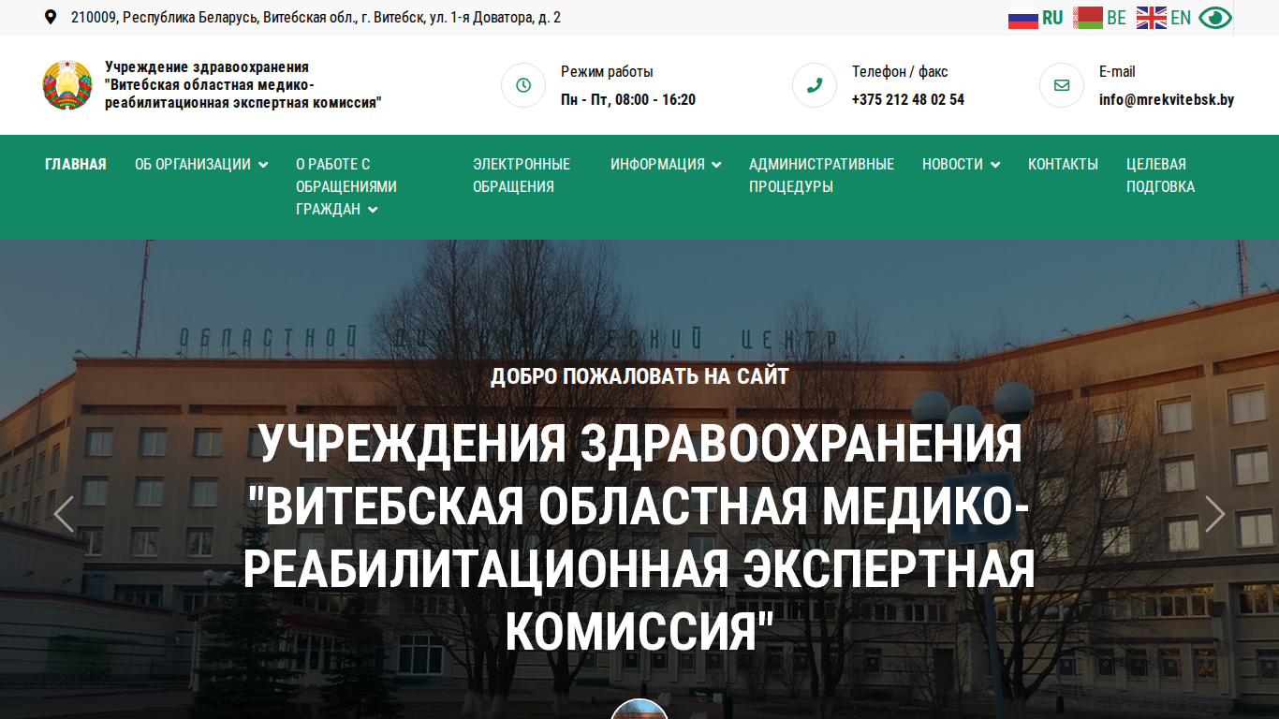This screenshot has height=719, width=1279.
Task: Click the address text 210009, Республика Беларусь
Action: pos(316,18)
